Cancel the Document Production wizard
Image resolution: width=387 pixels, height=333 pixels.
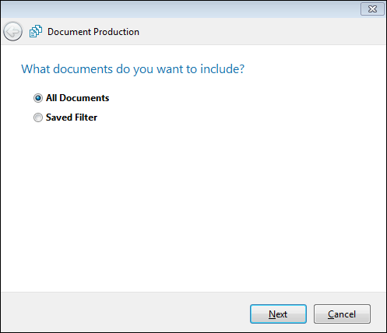[x=342, y=314]
